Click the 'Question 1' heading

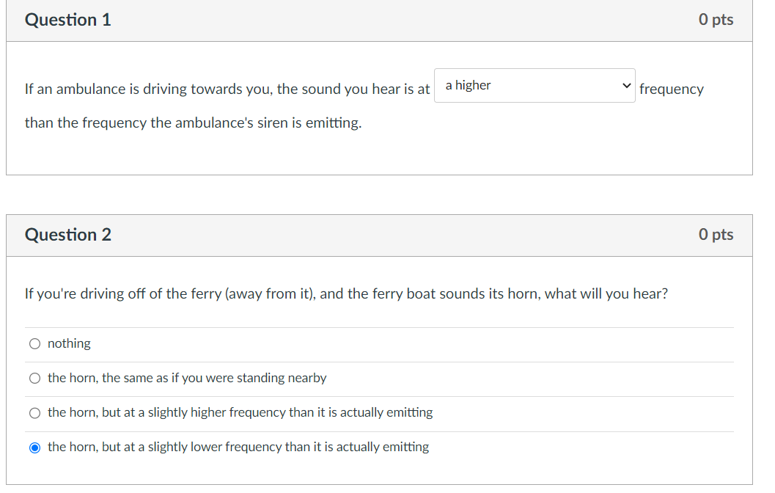tap(67, 20)
